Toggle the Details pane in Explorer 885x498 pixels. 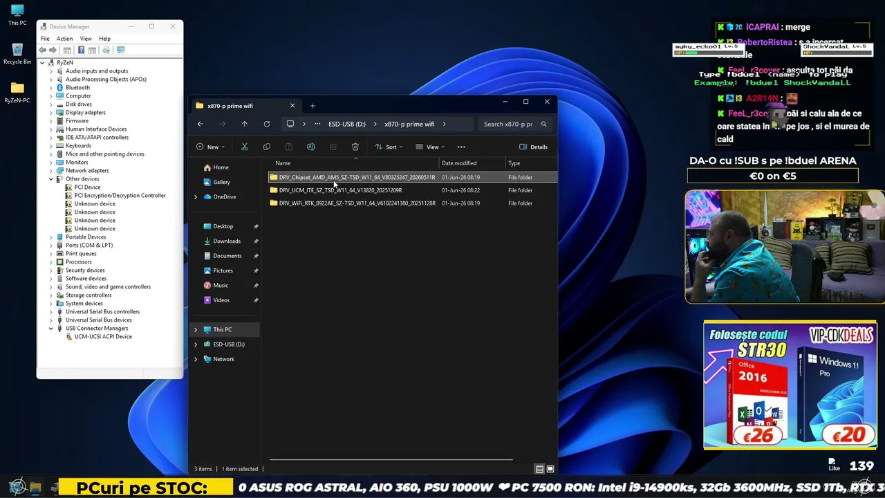click(x=533, y=147)
